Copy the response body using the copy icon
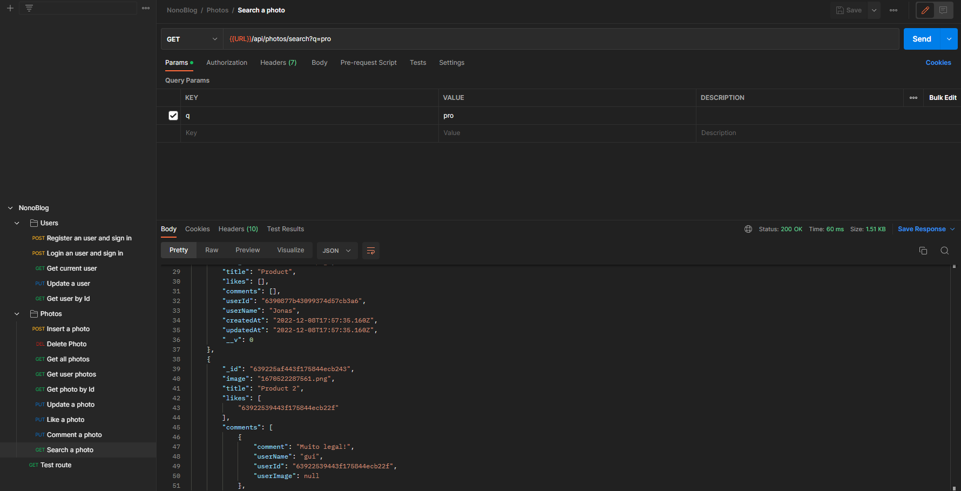Viewport: 961px width, 491px height. pos(923,251)
